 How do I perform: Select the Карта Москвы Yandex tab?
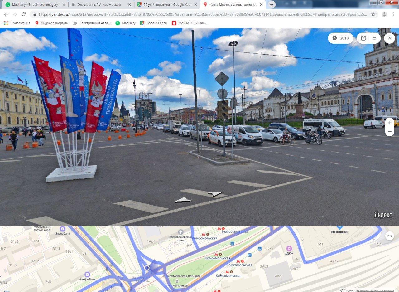(x=233, y=5)
